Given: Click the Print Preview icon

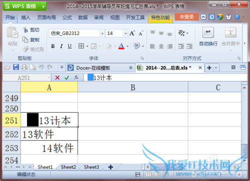Looking at the screenshot, I should pyautogui.click(x=32, y=67).
